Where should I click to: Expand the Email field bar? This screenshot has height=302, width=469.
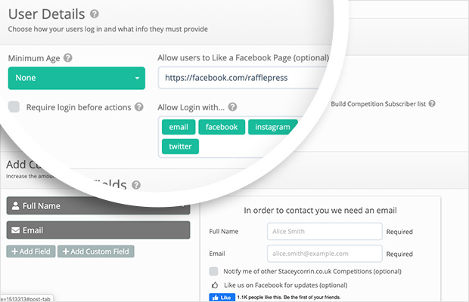click(98, 230)
